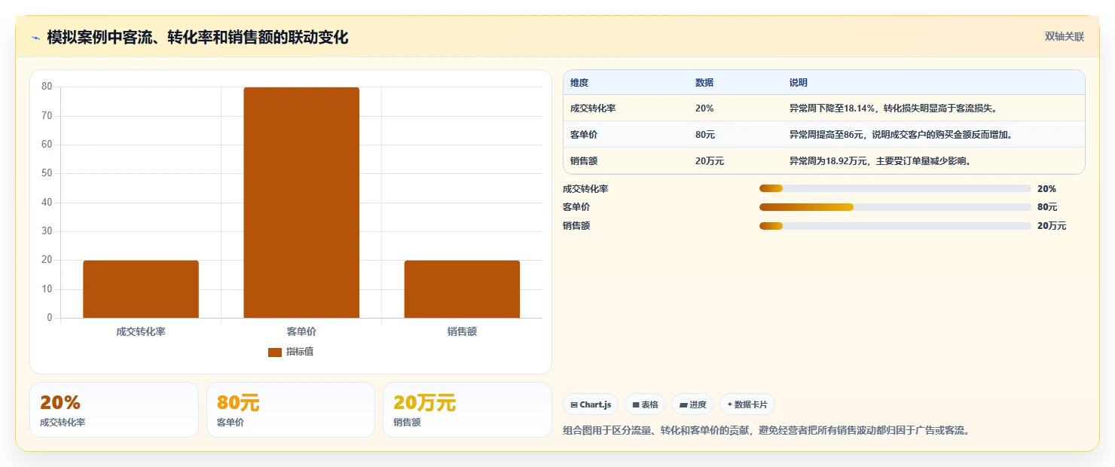The image size is (1115, 467).
Task: Select the 数据卡片 tag chip
Action: coord(747,404)
